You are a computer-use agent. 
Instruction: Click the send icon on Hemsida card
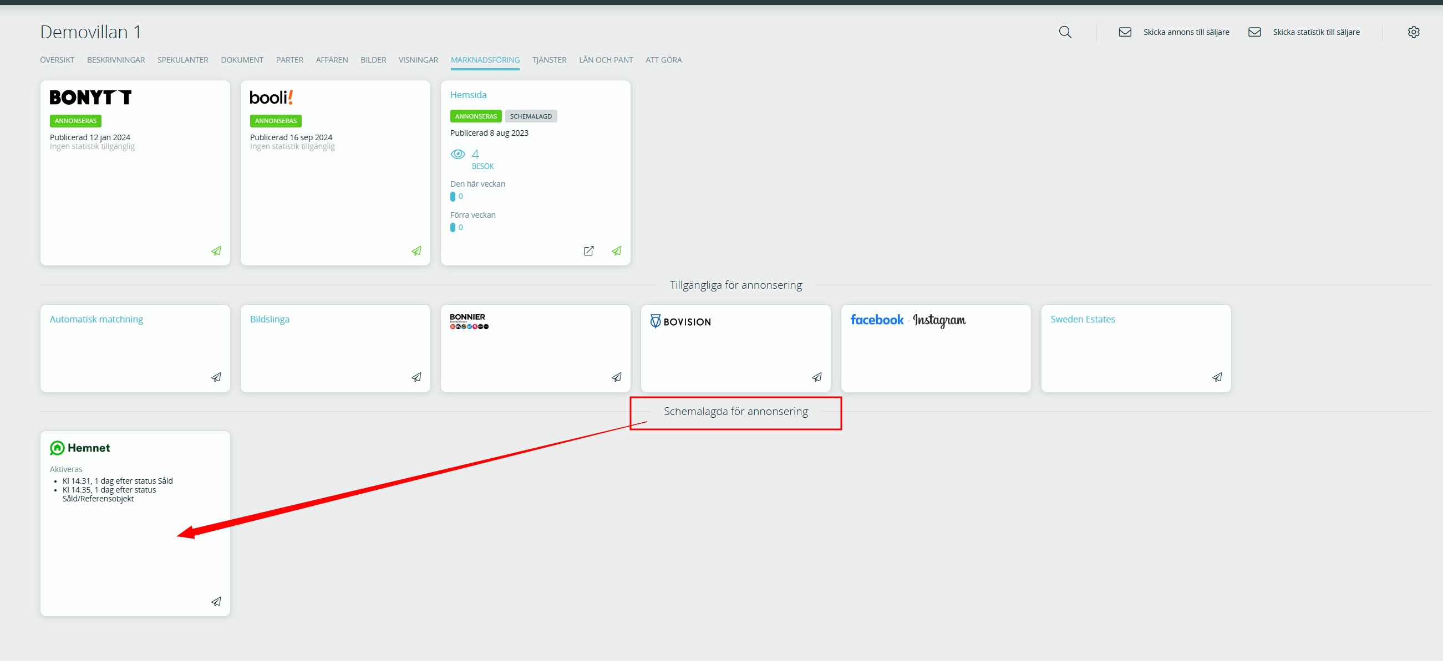point(616,251)
